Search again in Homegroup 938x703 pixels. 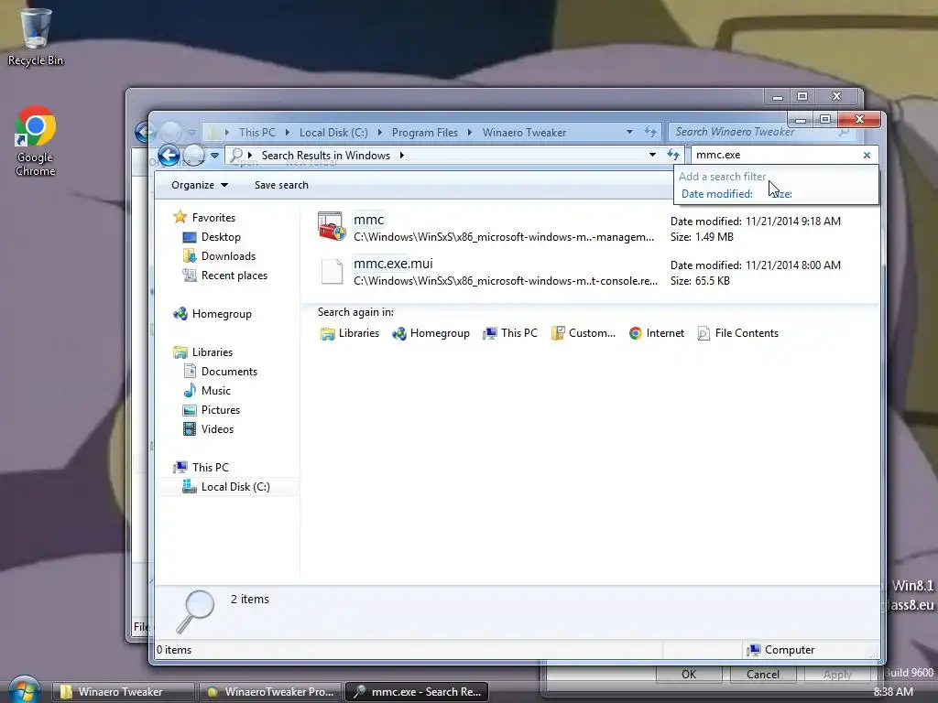point(431,333)
